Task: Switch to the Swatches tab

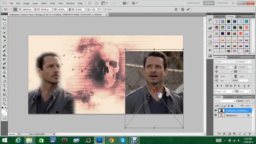Action: [x=220, y=17]
